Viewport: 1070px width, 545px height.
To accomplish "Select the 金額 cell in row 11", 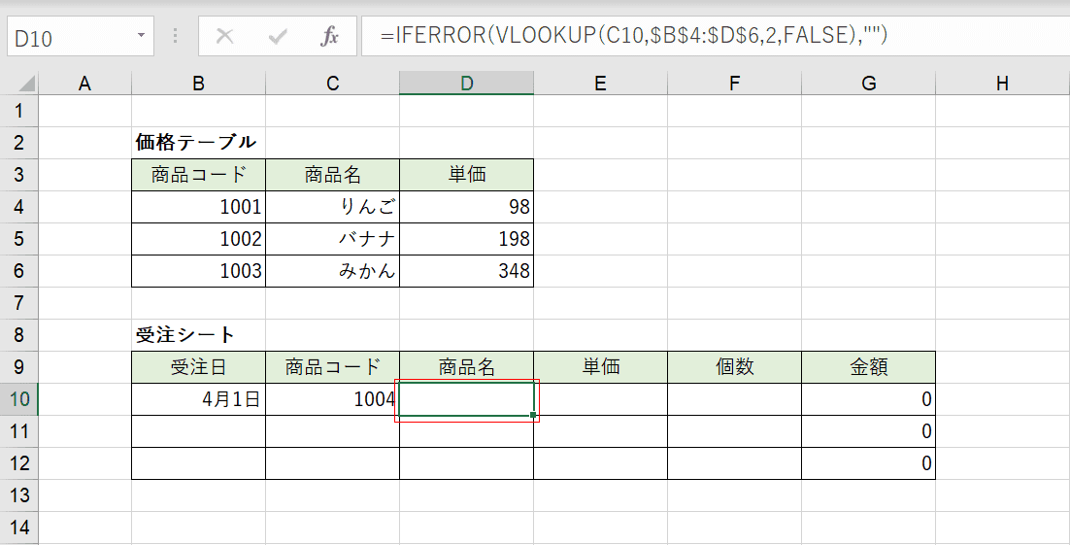I will coord(868,431).
